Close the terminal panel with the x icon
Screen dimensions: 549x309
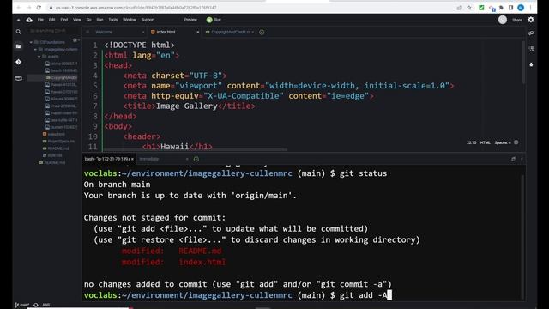coord(522,159)
